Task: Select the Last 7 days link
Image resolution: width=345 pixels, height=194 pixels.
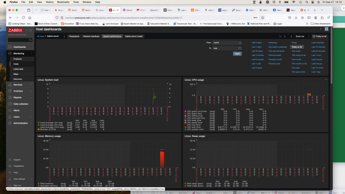Action: [256, 47]
